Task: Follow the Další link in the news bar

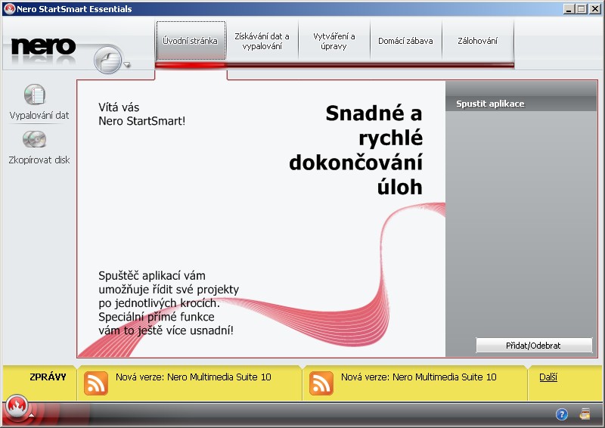Action: coord(548,377)
